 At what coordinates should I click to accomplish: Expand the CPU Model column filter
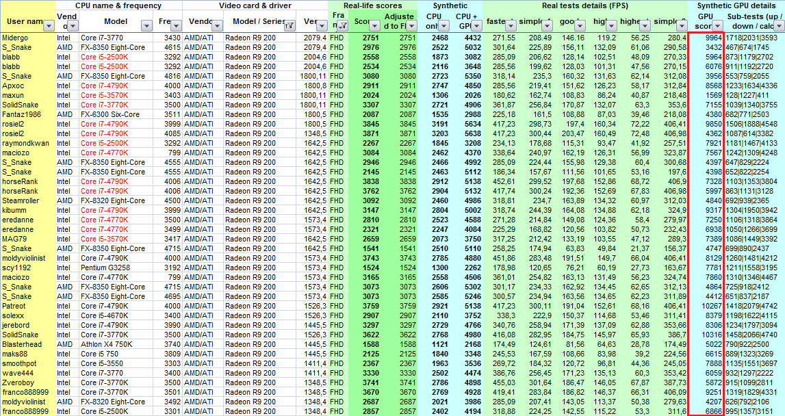click(x=146, y=26)
